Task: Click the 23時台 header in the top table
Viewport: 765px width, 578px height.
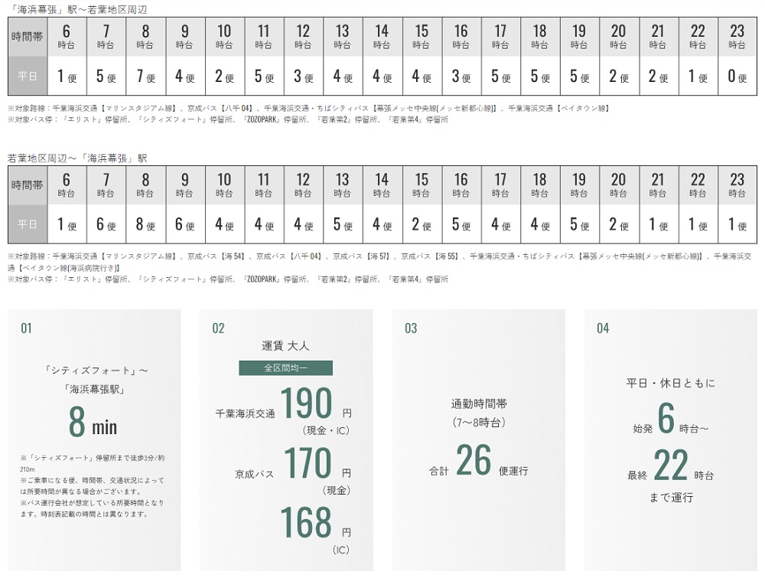Action: [x=737, y=37]
